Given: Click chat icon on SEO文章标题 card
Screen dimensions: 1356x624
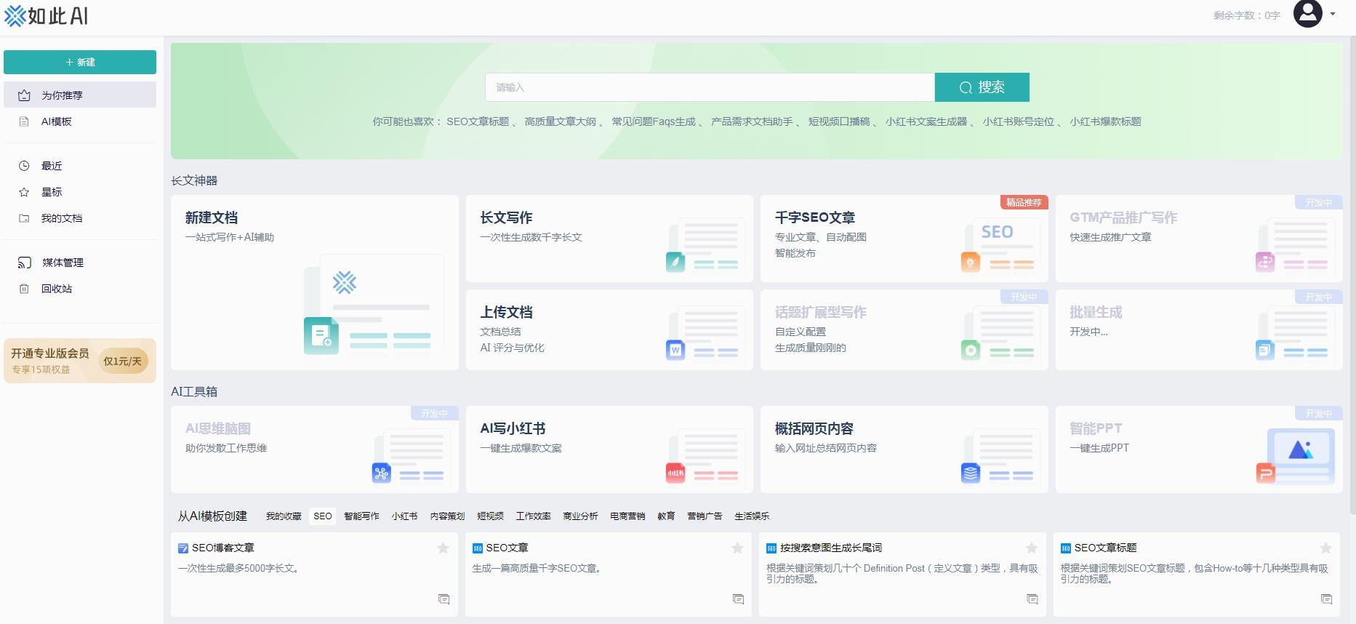Looking at the screenshot, I should 1326,599.
